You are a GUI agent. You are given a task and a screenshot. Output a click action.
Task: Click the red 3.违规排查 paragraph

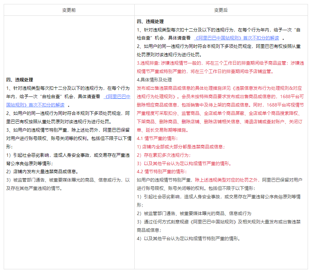pos(220,67)
